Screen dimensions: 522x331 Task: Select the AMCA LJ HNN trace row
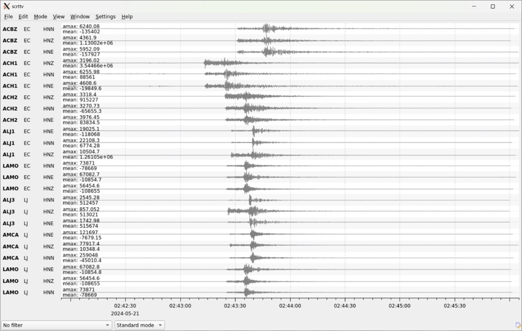point(260,258)
